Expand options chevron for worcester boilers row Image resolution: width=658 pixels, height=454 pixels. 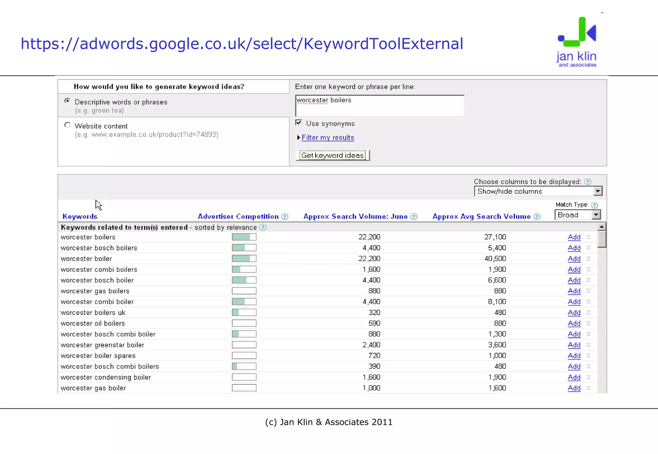(x=588, y=237)
